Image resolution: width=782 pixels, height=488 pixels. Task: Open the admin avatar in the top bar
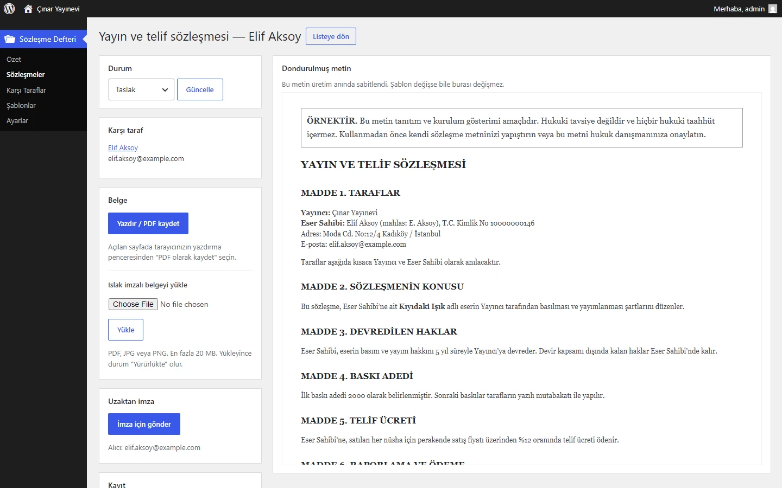point(773,9)
